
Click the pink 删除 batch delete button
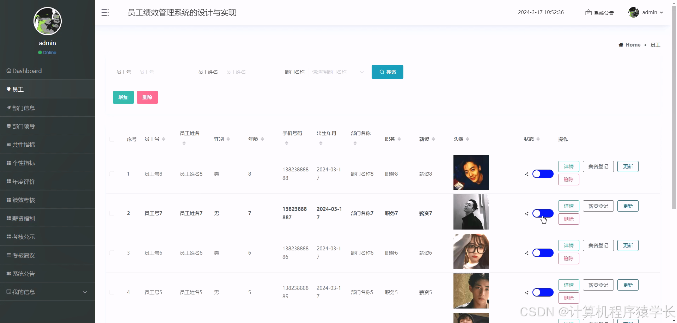coord(147,97)
